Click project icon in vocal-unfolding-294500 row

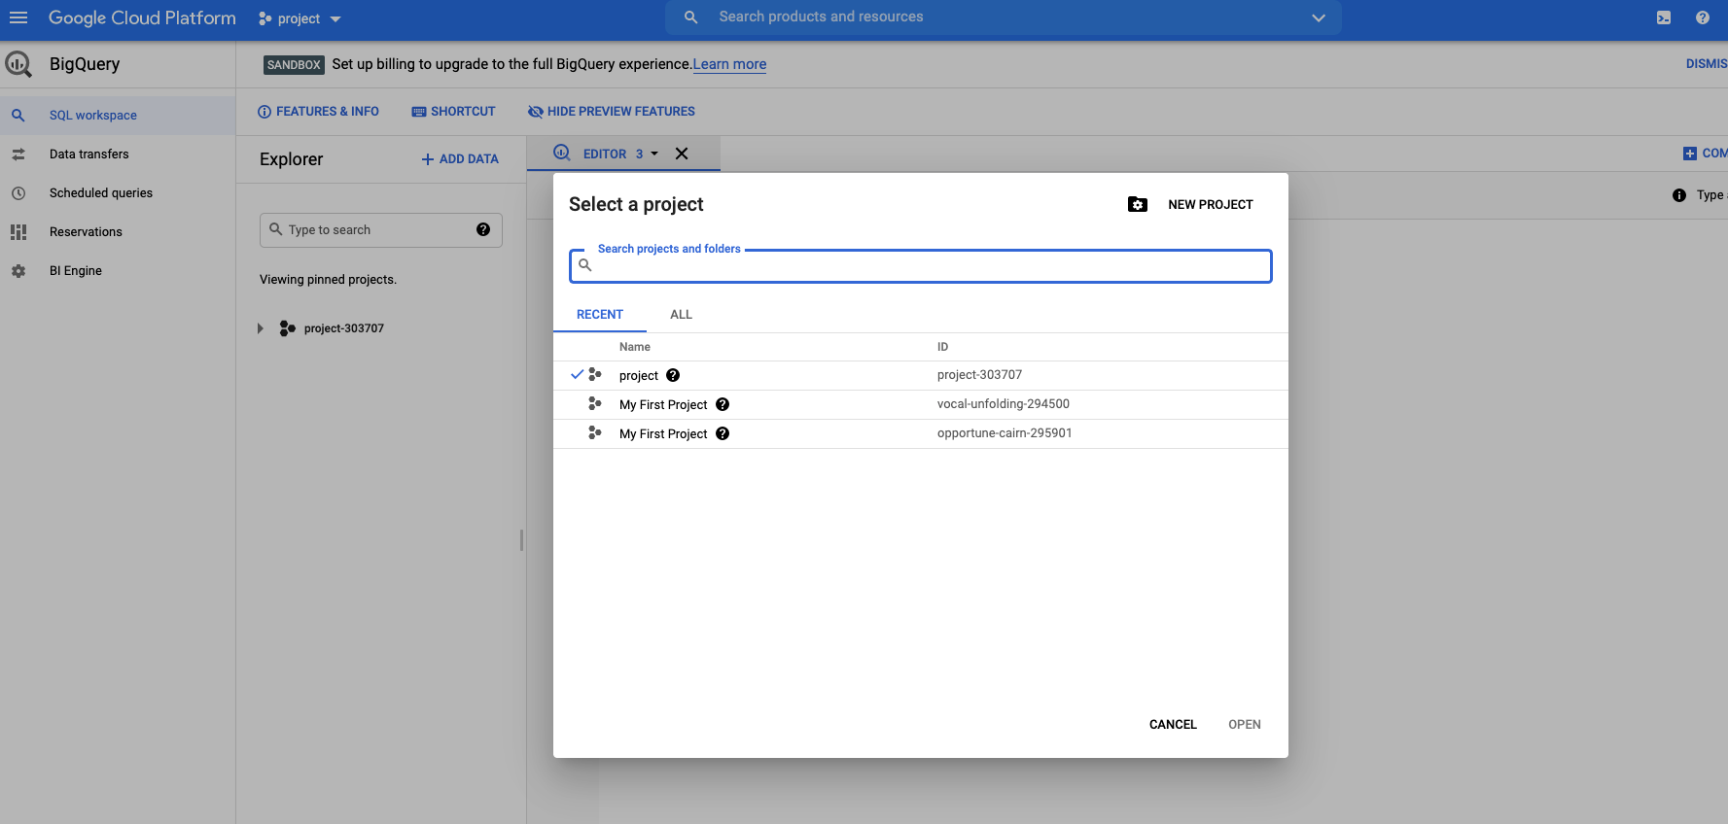[x=595, y=403]
